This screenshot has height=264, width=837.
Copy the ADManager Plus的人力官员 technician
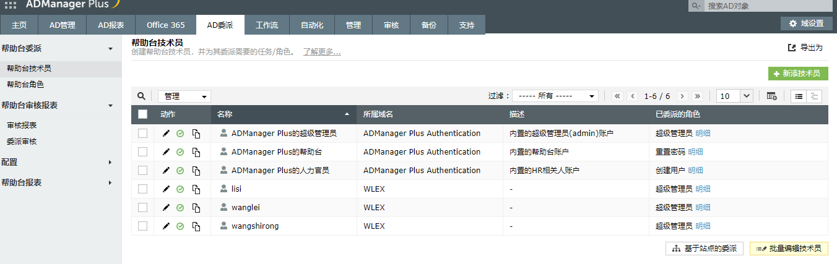(196, 171)
